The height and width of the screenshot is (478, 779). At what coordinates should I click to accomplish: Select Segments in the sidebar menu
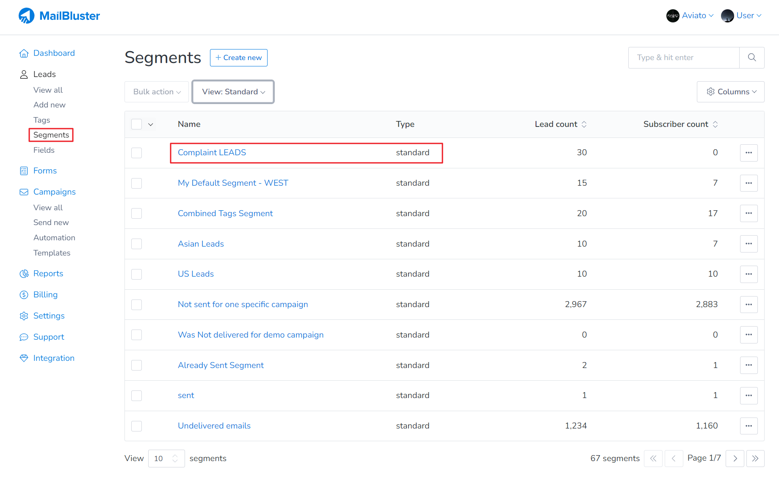(51, 135)
